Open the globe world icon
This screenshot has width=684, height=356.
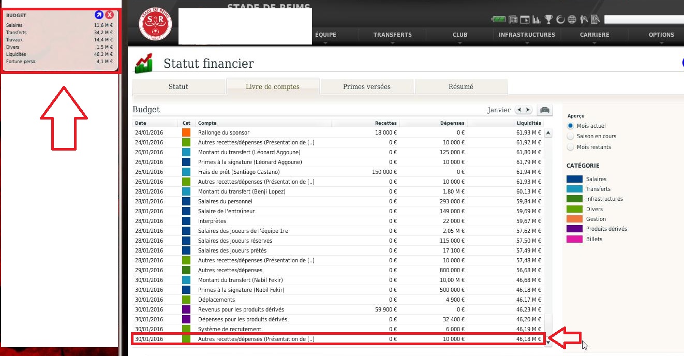[x=572, y=20]
